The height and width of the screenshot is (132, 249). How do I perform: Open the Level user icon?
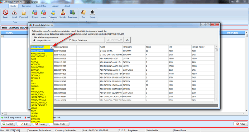(14, 13)
